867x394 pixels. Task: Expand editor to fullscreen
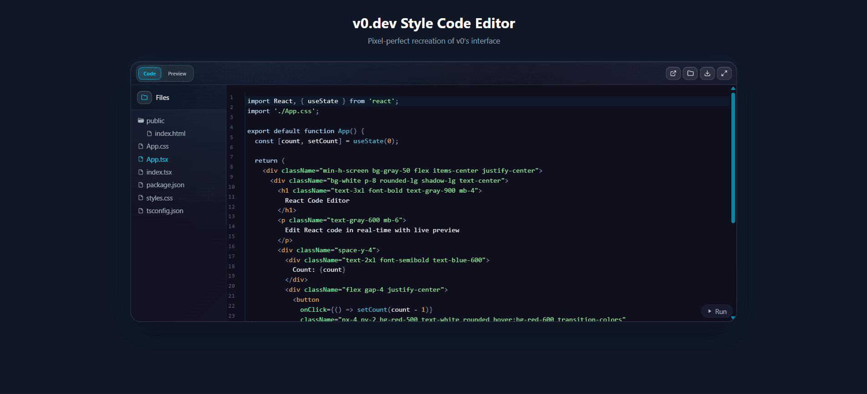coord(724,73)
